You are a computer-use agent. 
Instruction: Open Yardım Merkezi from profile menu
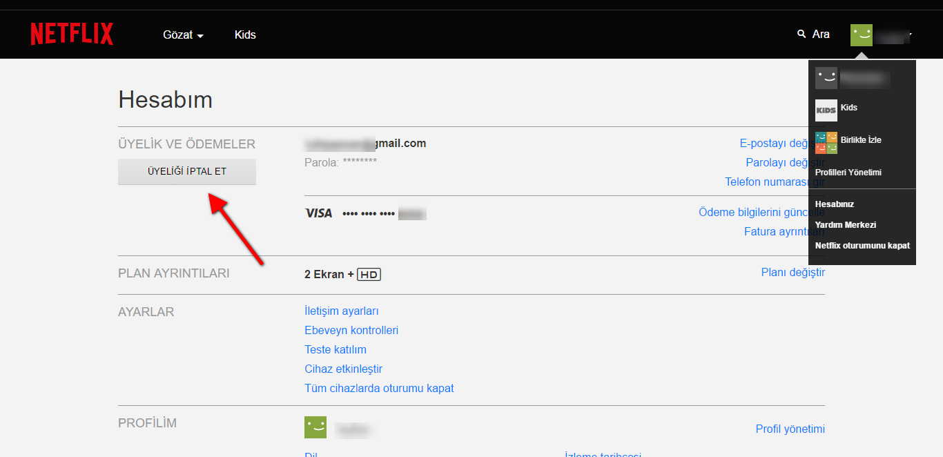(846, 225)
